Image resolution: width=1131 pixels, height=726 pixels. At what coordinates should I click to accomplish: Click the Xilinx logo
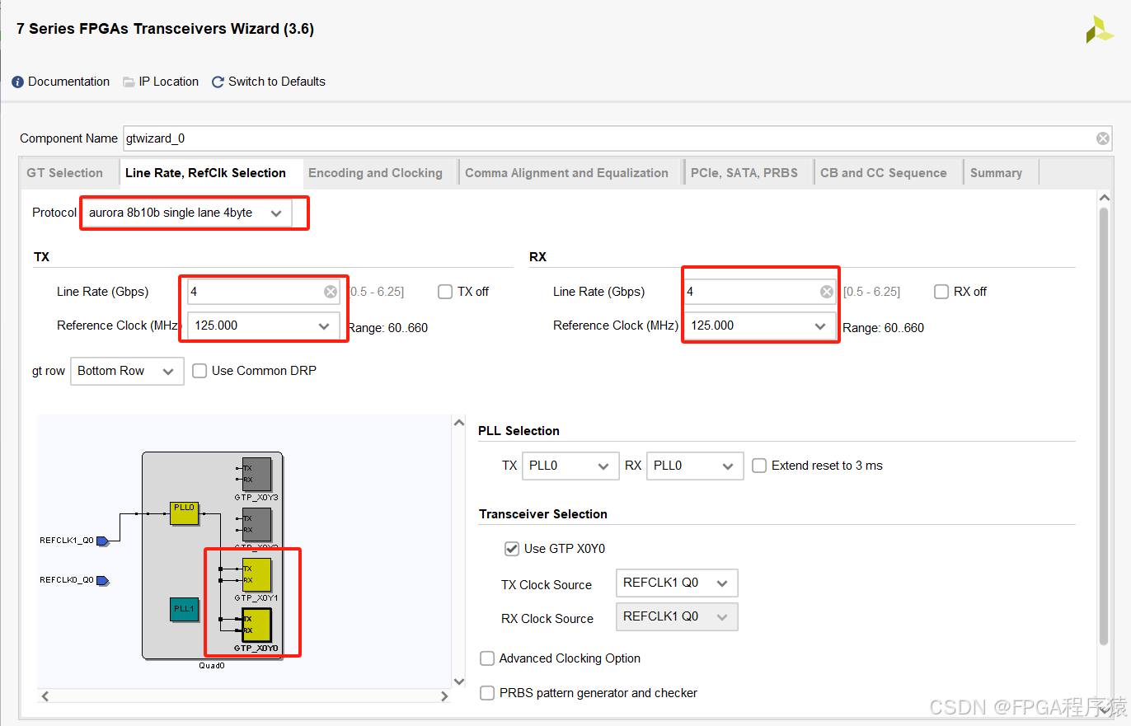[1100, 30]
